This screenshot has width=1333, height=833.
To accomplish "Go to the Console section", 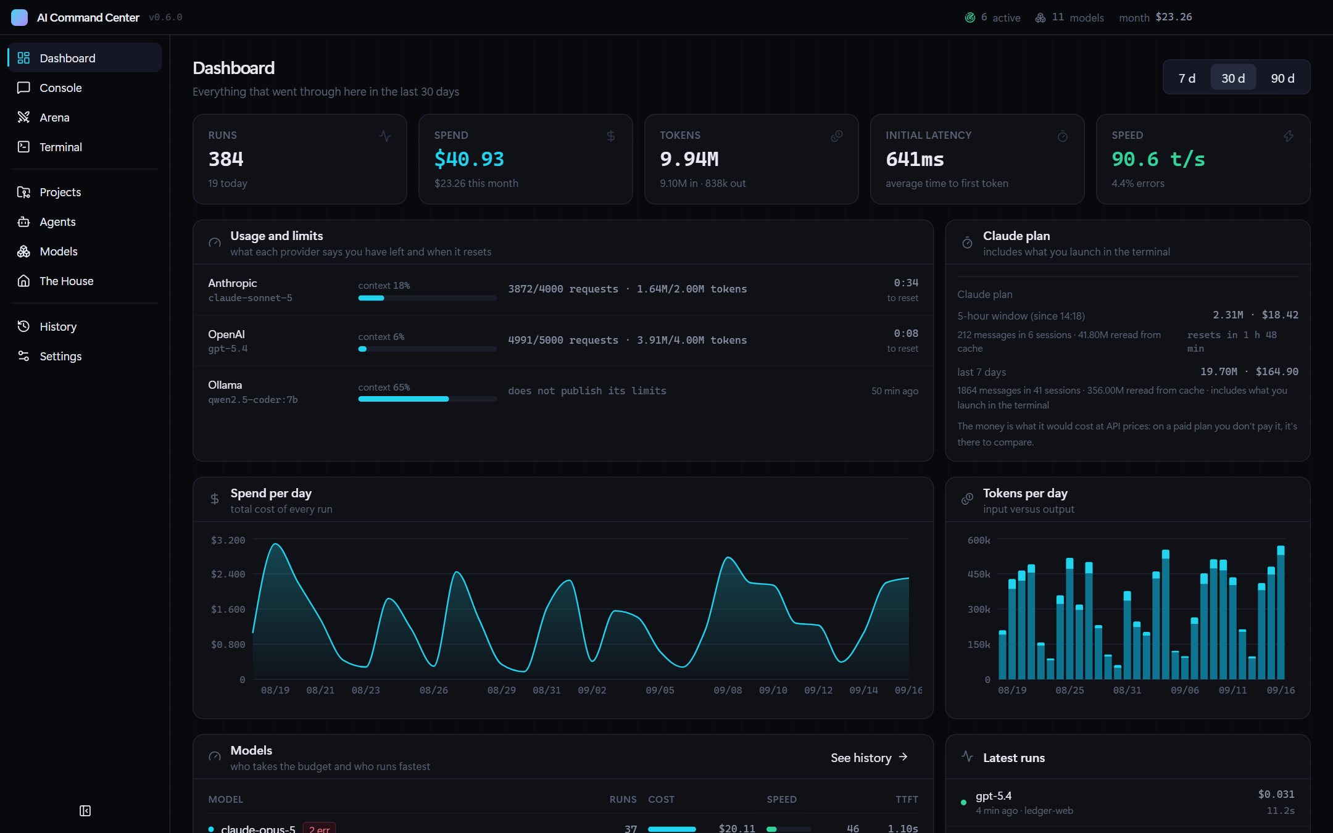I will 85,88.
